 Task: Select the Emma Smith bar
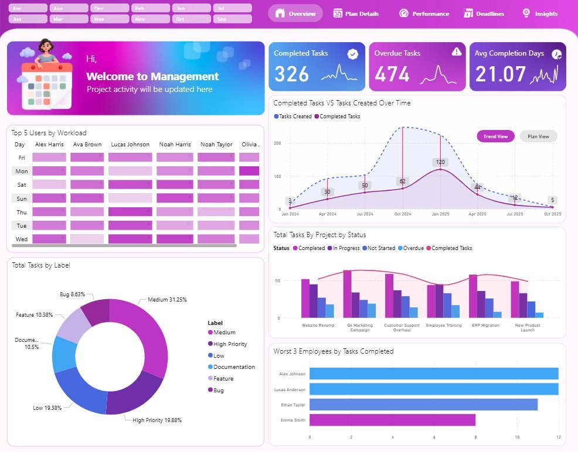[x=392, y=420]
